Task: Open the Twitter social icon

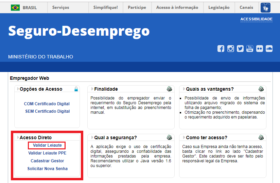Action: 240,49
